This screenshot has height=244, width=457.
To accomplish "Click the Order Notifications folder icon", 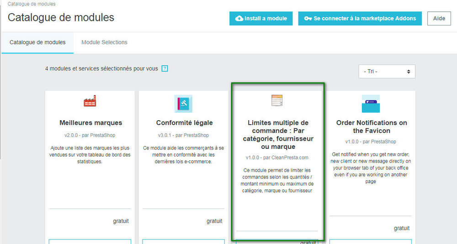I will [371, 104].
